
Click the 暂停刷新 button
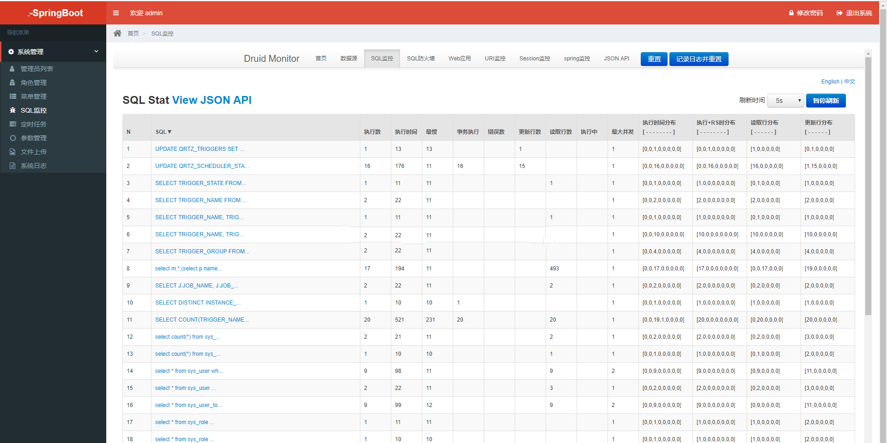point(826,101)
